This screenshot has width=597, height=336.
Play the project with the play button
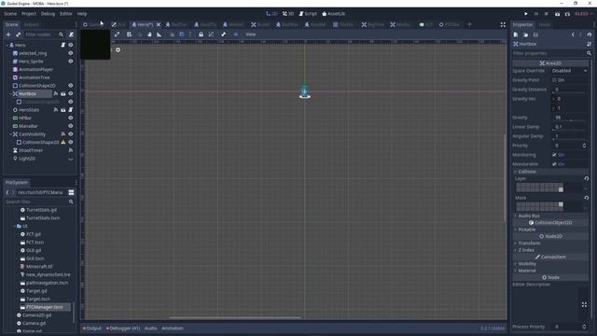point(526,14)
